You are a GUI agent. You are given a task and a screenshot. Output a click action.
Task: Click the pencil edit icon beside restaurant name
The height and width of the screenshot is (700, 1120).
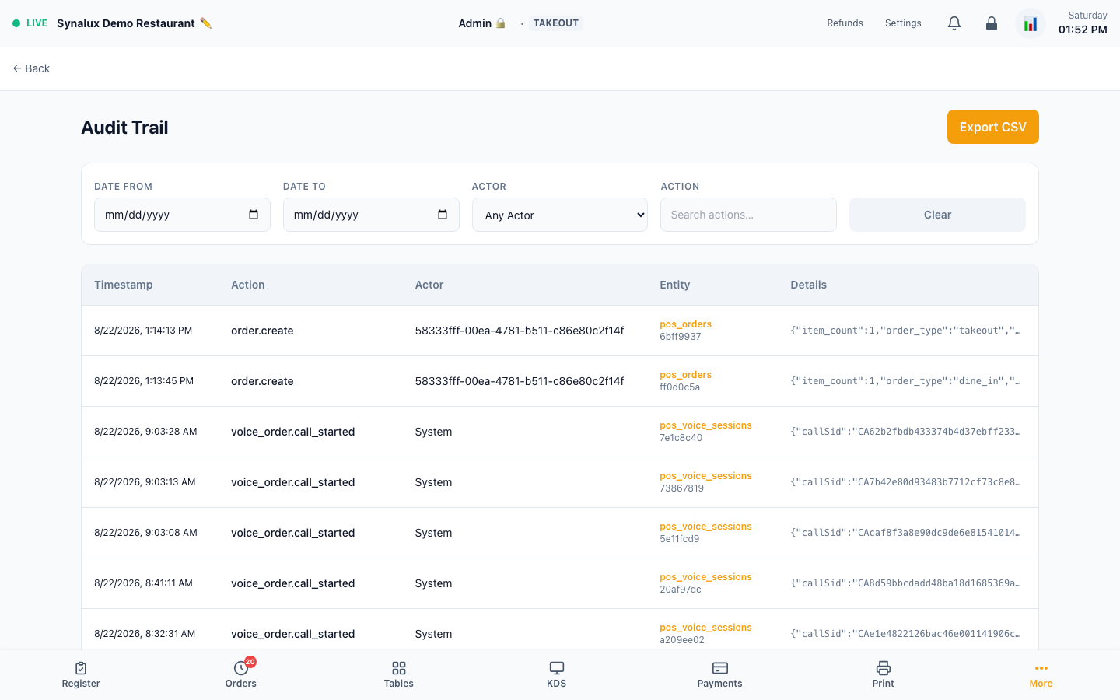point(205,23)
